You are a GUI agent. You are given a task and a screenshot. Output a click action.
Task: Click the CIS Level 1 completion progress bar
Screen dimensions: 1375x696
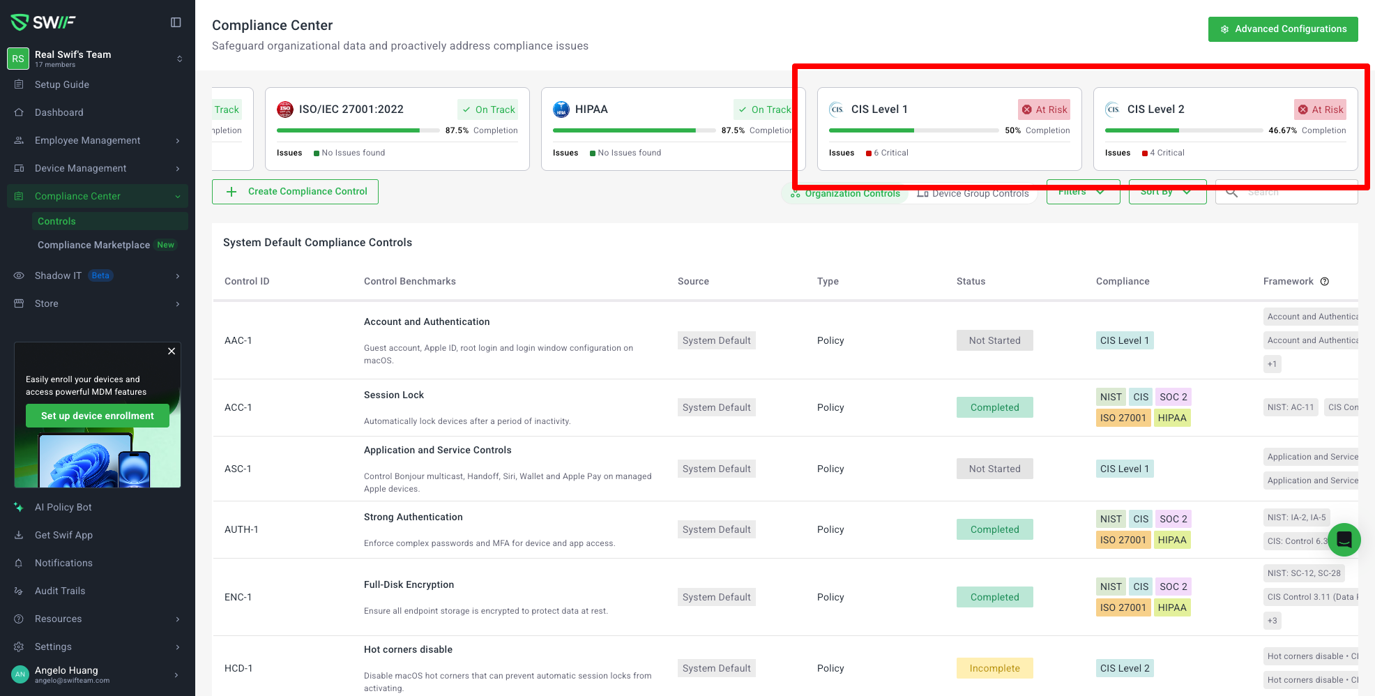(x=913, y=130)
